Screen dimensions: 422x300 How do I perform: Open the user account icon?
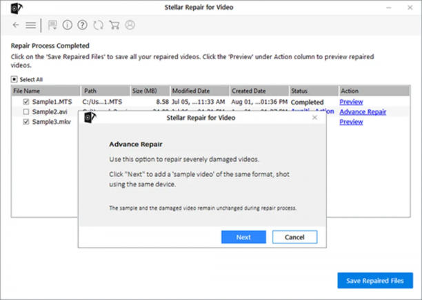[x=130, y=25]
